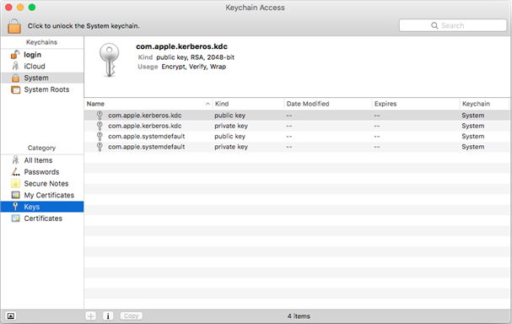Viewport: 512px width, 324px height.
Task: Sort by the Kind column header
Action: (248, 104)
